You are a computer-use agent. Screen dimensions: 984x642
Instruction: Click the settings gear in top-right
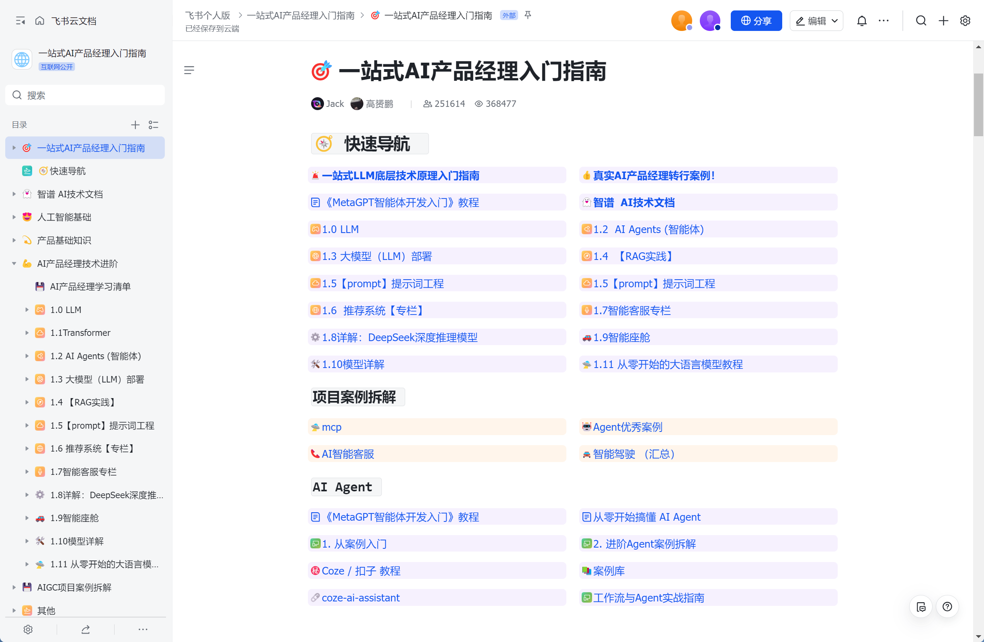(965, 20)
